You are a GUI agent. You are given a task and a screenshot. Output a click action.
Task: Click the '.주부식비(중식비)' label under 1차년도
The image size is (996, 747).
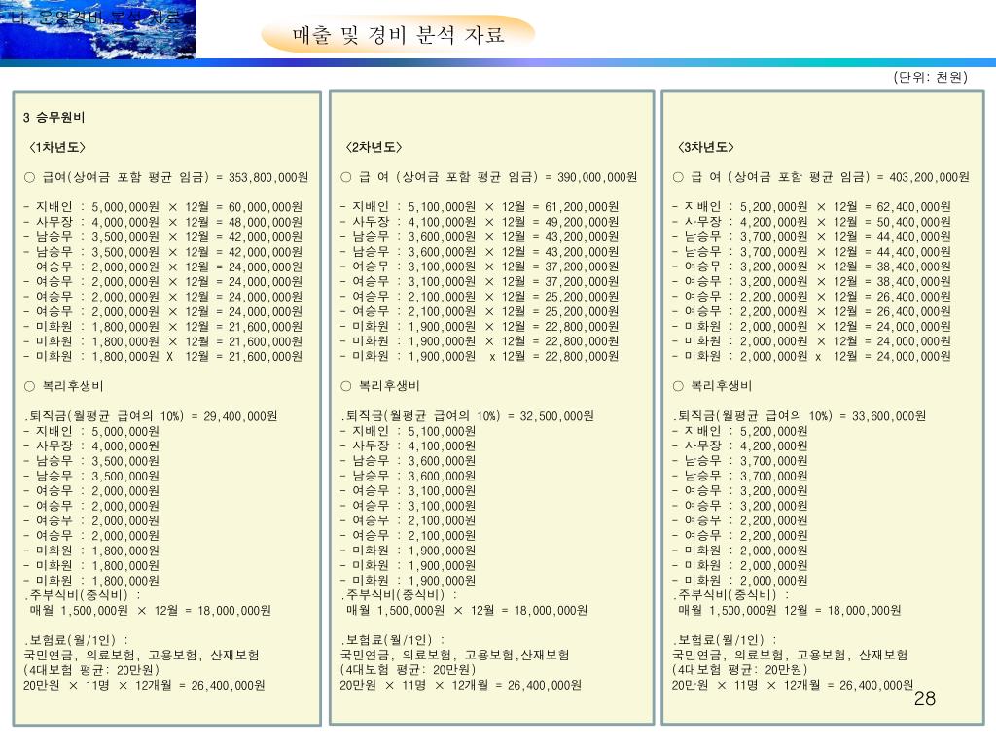[x=82, y=595]
